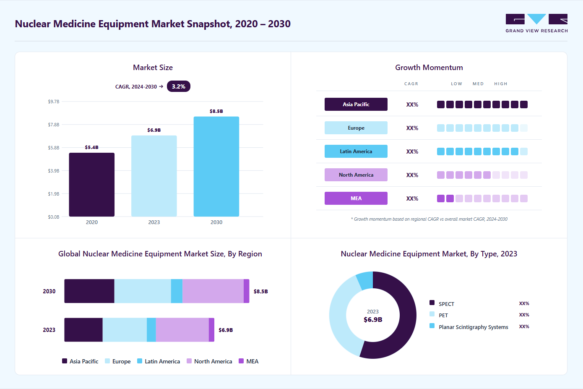Select the Europe segment of the 2023 stacked bar
The image size is (583, 389).
(x=125, y=330)
